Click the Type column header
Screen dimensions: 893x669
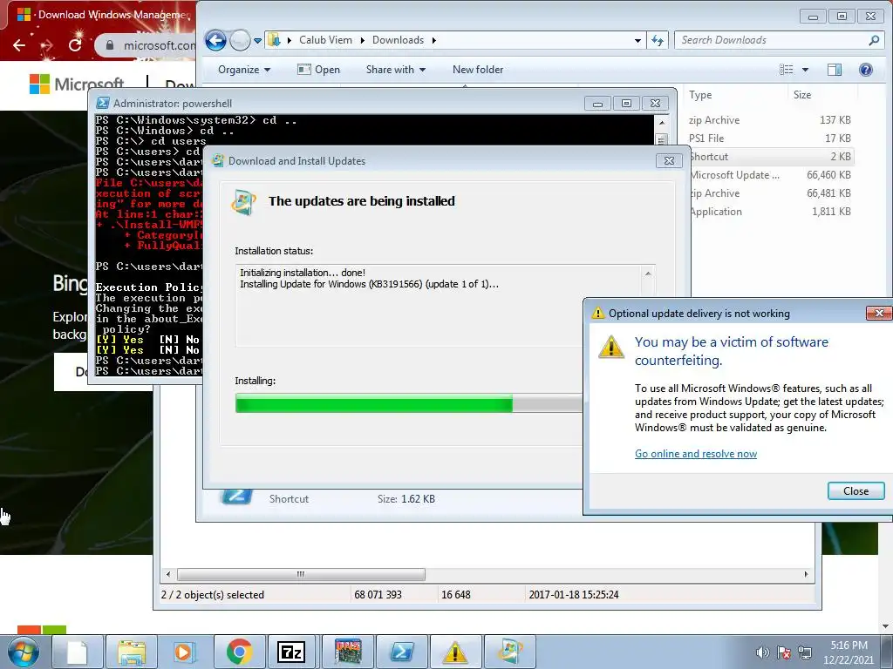700,95
